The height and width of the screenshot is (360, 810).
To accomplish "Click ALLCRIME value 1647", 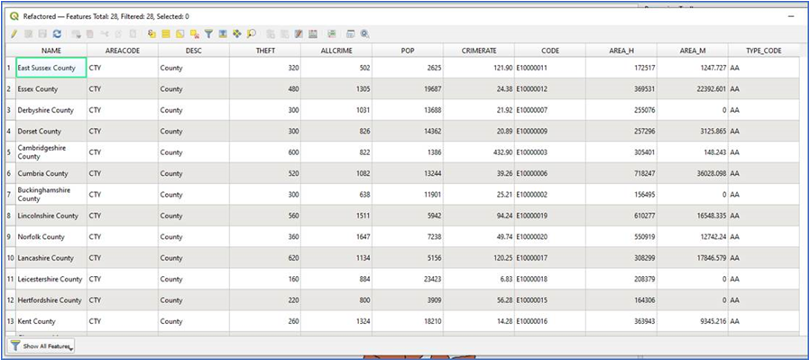I will click(x=336, y=236).
